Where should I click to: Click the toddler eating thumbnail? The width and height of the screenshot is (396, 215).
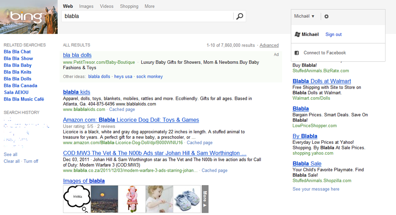pos(159,199)
